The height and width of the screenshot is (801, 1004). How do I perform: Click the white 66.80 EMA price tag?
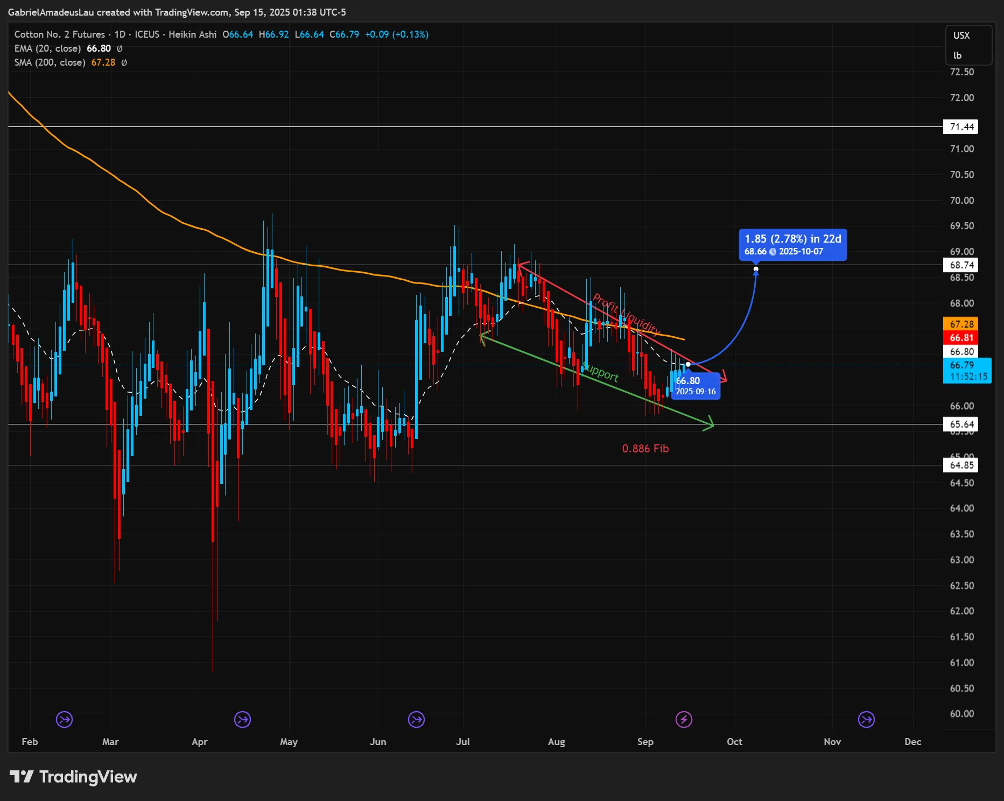coord(961,352)
